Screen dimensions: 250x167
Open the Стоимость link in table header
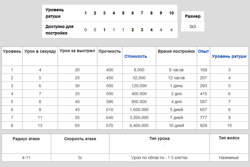[136, 56]
